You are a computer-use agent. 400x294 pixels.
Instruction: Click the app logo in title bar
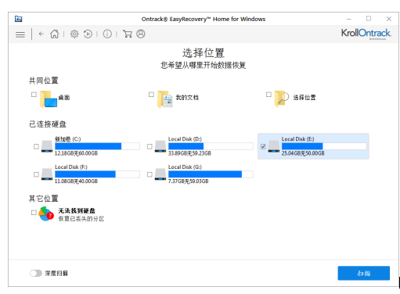[x=19, y=19]
